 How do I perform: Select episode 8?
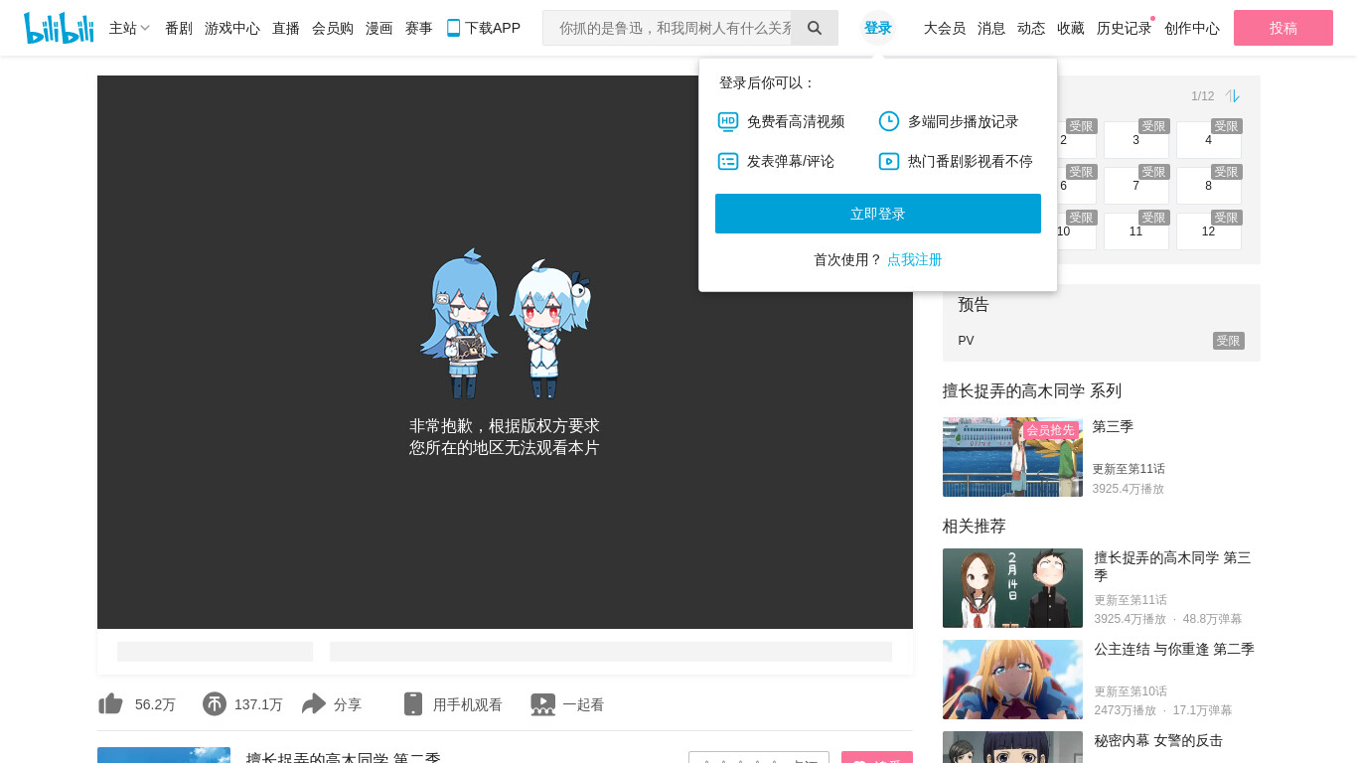pos(1209,186)
